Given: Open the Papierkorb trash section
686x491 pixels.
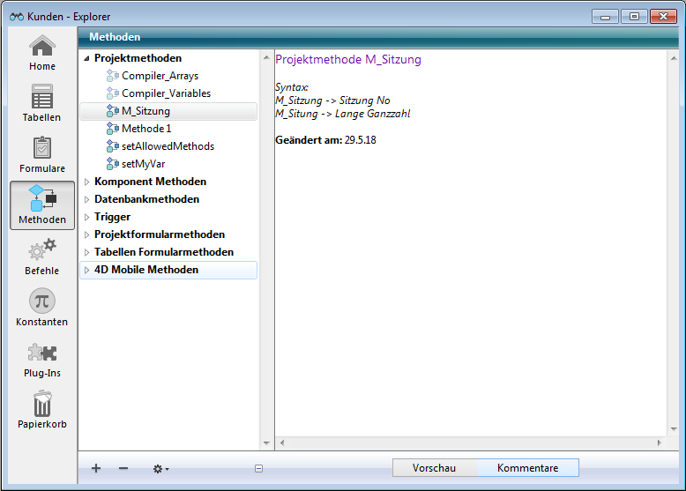Looking at the screenshot, I should click(x=41, y=410).
